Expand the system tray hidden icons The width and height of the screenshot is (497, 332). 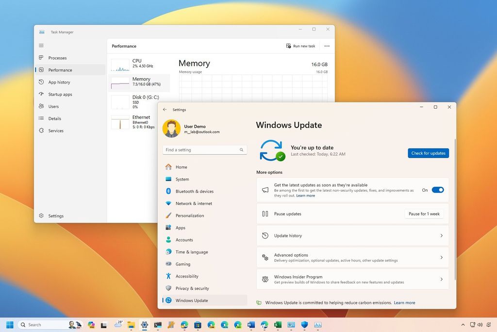[462, 325]
